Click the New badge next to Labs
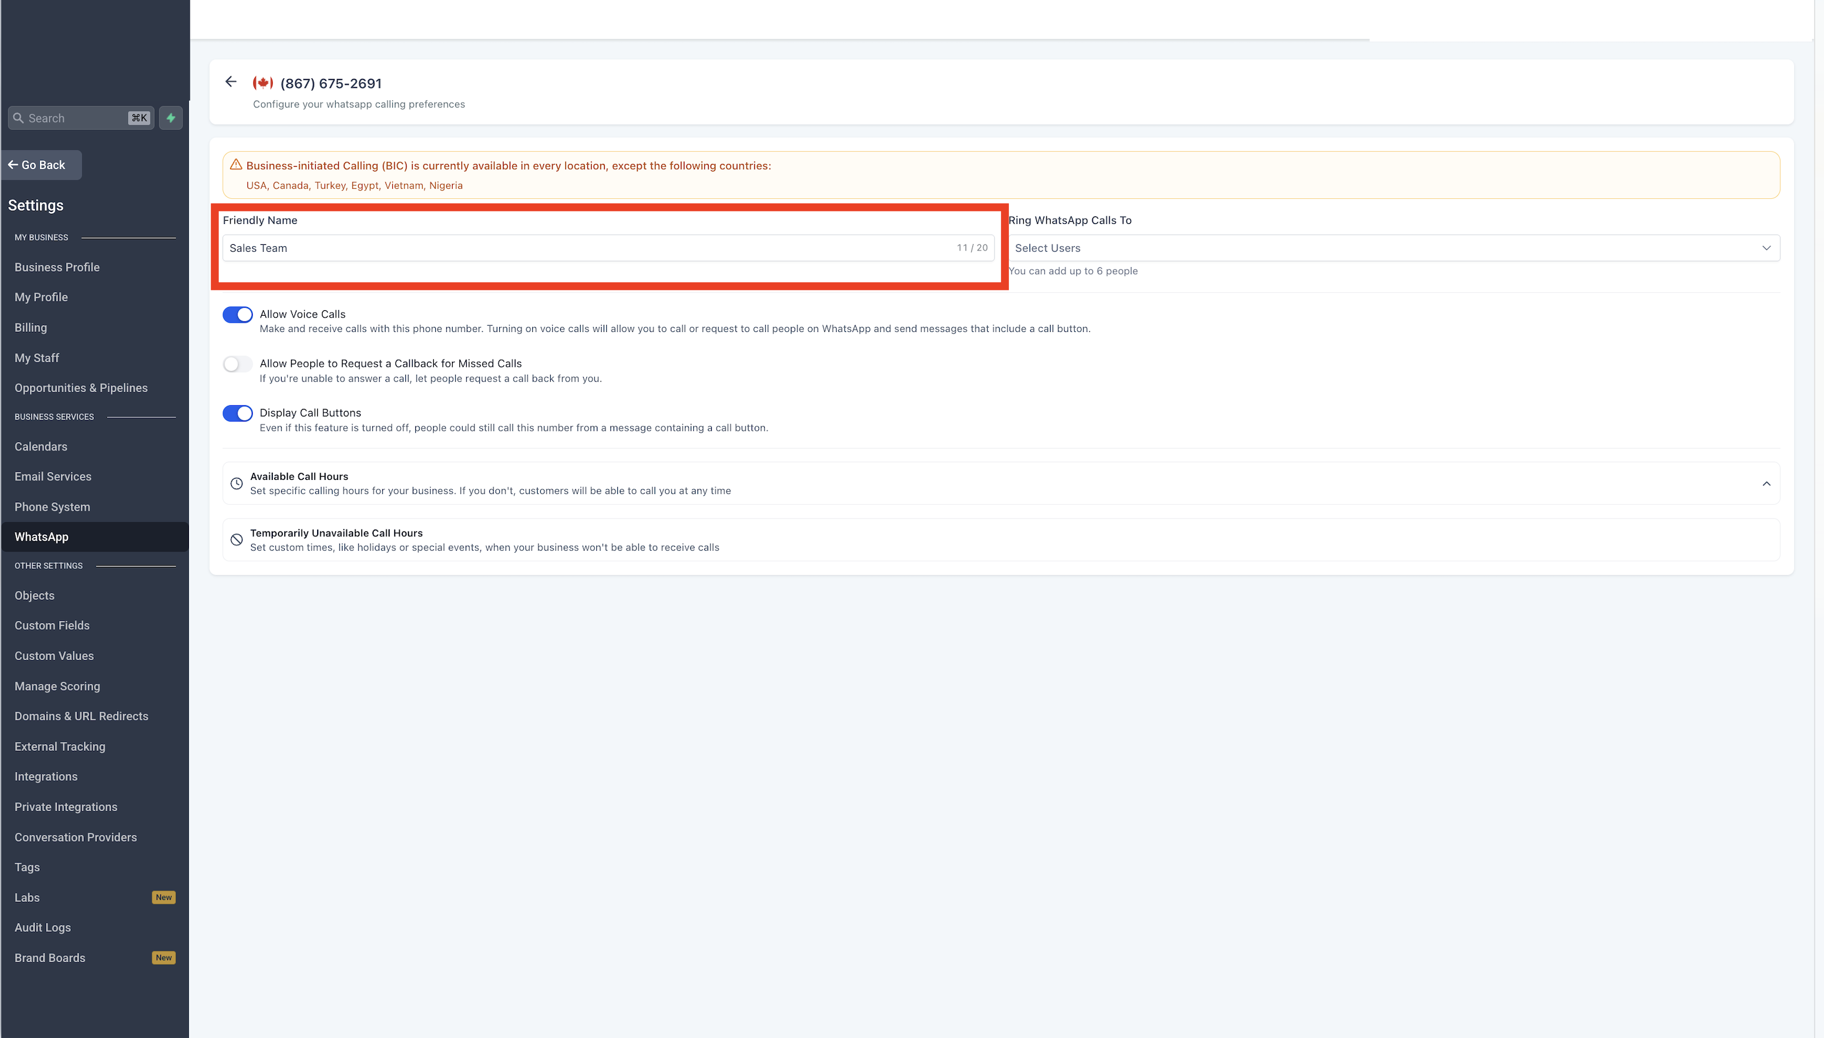The width and height of the screenshot is (1824, 1038). 164,898
